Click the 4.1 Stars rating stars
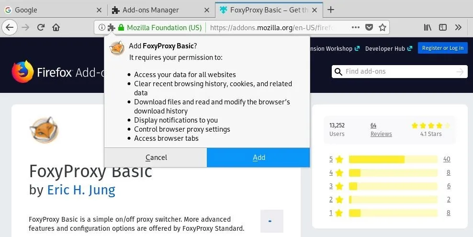 click(x=431, y=125)
